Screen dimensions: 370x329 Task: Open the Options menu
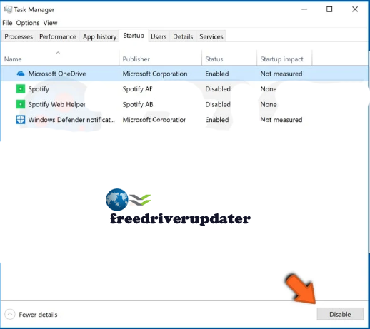pos(28,23)
